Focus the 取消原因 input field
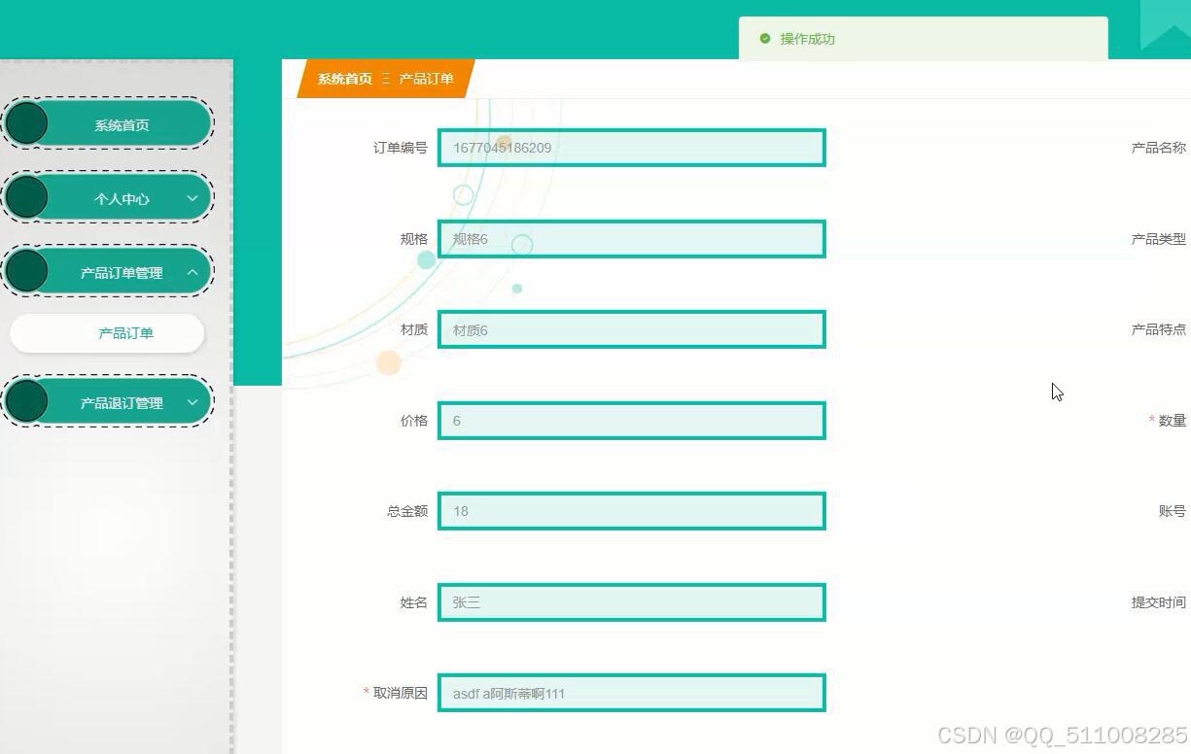Image resolution: width=1191 pixels, height=754 pixels. tap(632, 693)
